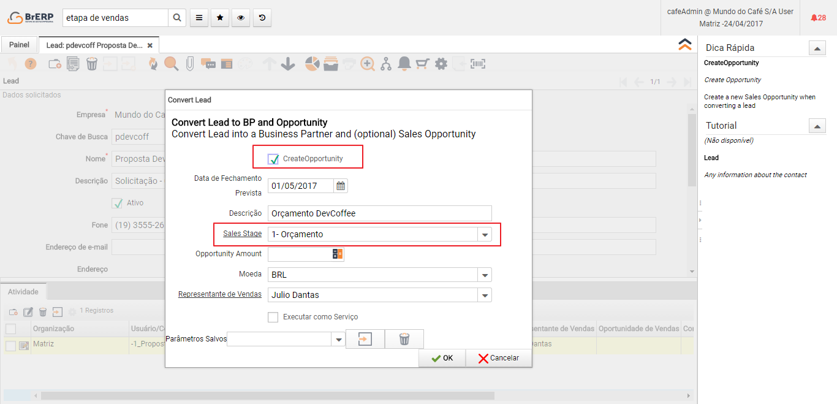Click the Descrição field with Orçamento DevCoffee
837x404 pixels.
coord(379,213)
